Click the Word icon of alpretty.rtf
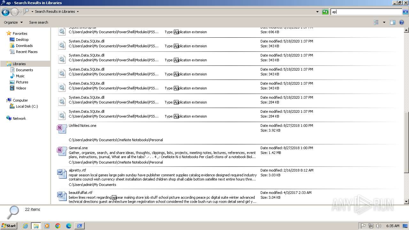Viewport: 409px width, 230px height. point(62,174)
